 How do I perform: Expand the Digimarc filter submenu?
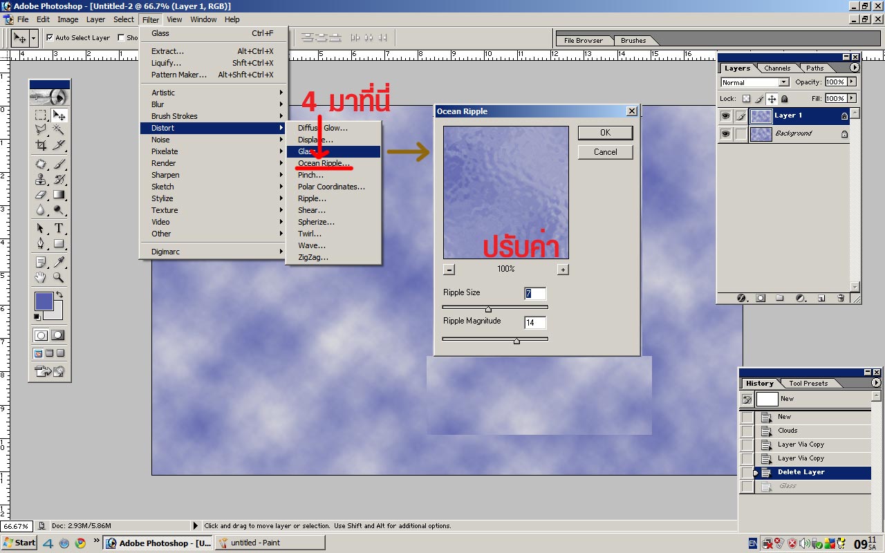point(214,252)
